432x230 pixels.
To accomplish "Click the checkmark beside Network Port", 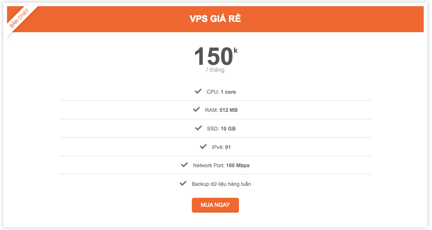I will pos(184,165).
